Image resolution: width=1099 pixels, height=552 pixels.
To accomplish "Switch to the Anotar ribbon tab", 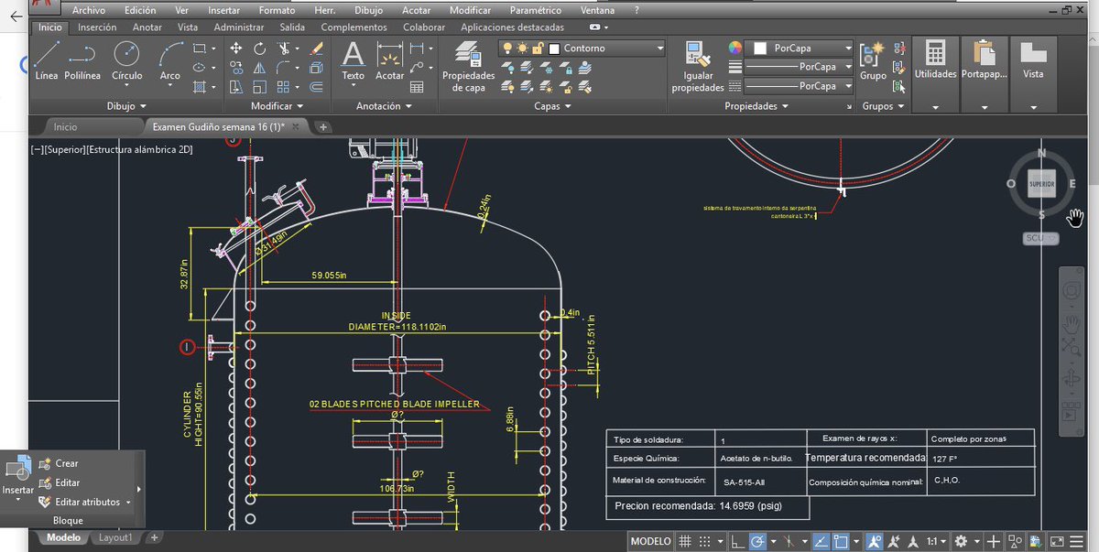I will (x=147, y=27).
